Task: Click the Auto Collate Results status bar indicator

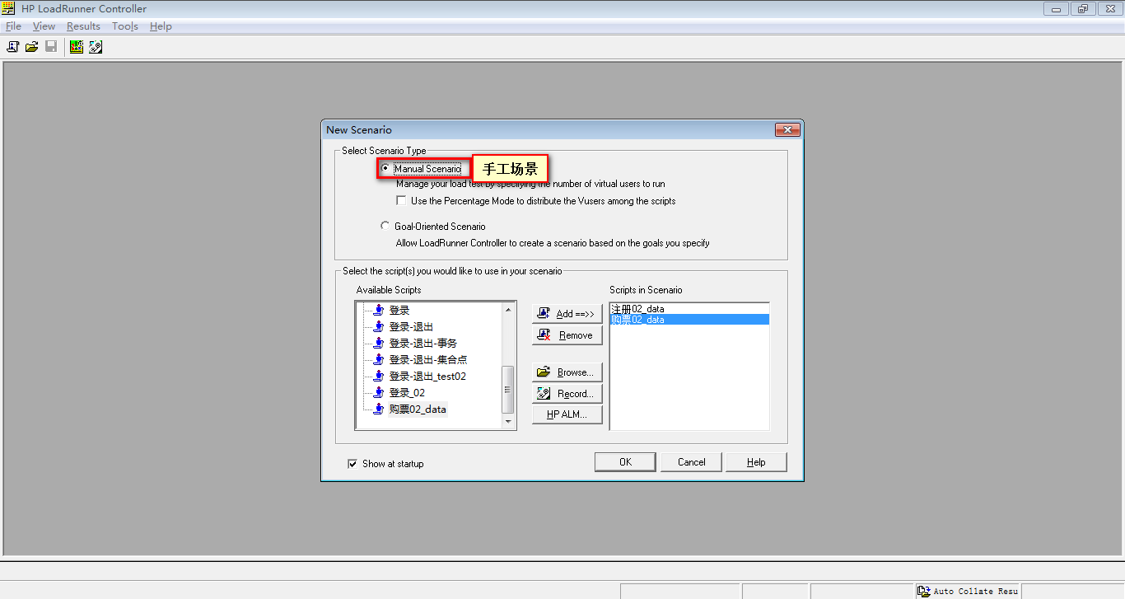Action: pos(969,591)
